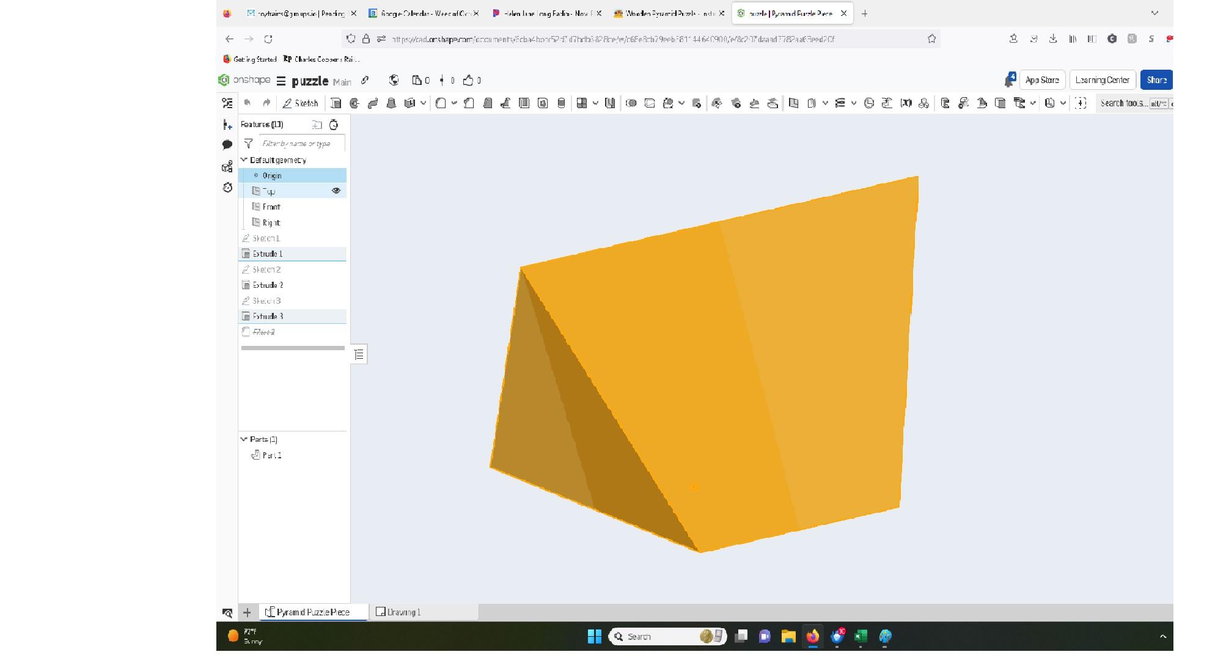The height and width of the screenshot is (660, 1215).
Task: Select the Extrude tool
Action: pos(336,103)
